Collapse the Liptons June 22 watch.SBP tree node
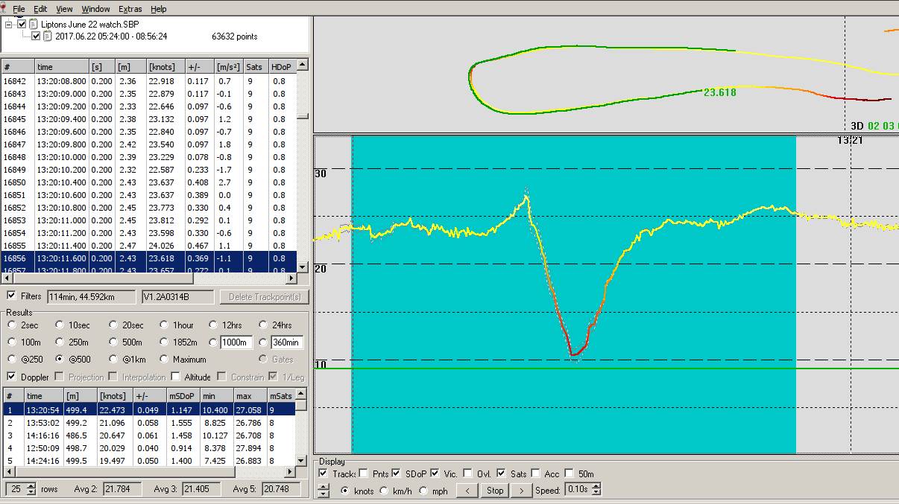 [9, 25]
